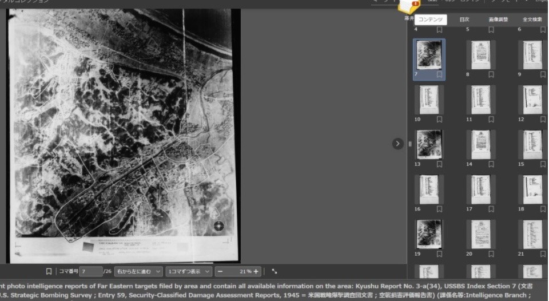Click the bookmark icon in the viewer toolbar
The image size is (549, 301).
49,271
